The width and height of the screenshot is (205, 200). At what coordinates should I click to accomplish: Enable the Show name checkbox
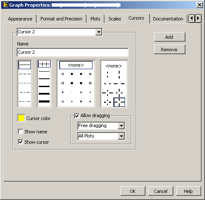pos(20,131)
